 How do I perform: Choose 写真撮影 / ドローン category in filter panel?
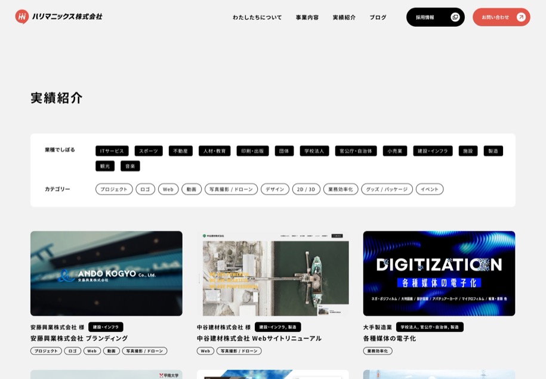(231, 189)
